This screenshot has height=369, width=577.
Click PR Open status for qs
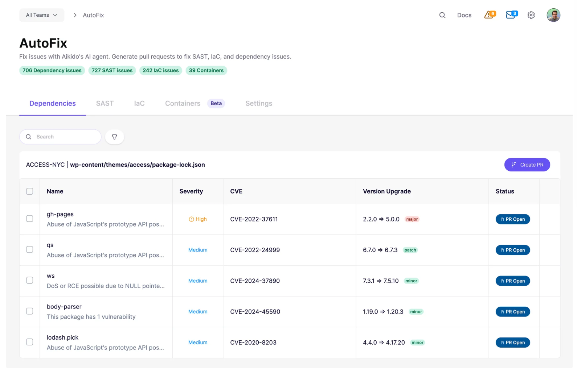click(513, 250)
